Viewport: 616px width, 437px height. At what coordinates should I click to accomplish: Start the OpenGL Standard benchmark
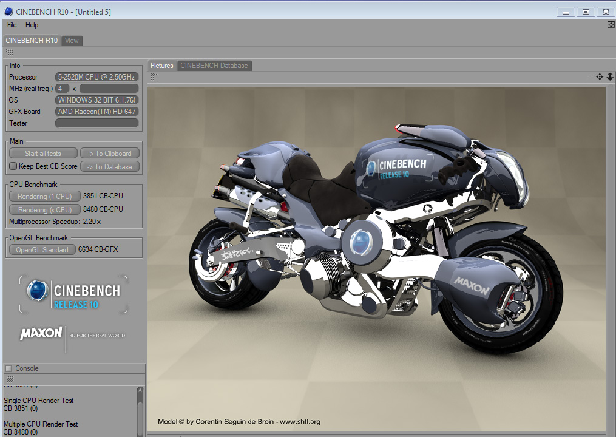click(42, 249)
